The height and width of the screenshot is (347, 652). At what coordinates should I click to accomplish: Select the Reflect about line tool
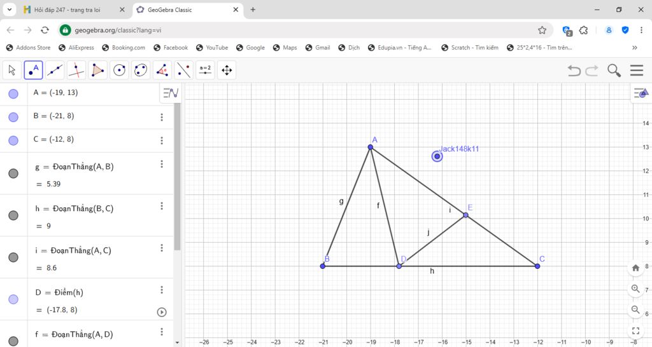184,70
